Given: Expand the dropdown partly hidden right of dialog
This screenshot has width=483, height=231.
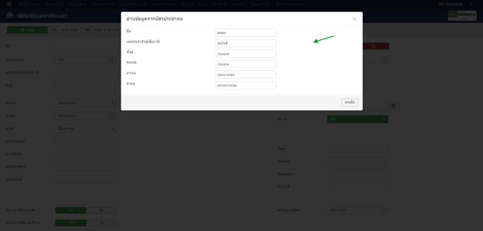Looking at the screenshot, I should pos(384,59).
